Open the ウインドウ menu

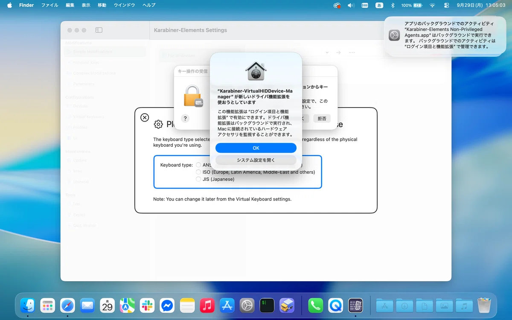tap(124, 5)
